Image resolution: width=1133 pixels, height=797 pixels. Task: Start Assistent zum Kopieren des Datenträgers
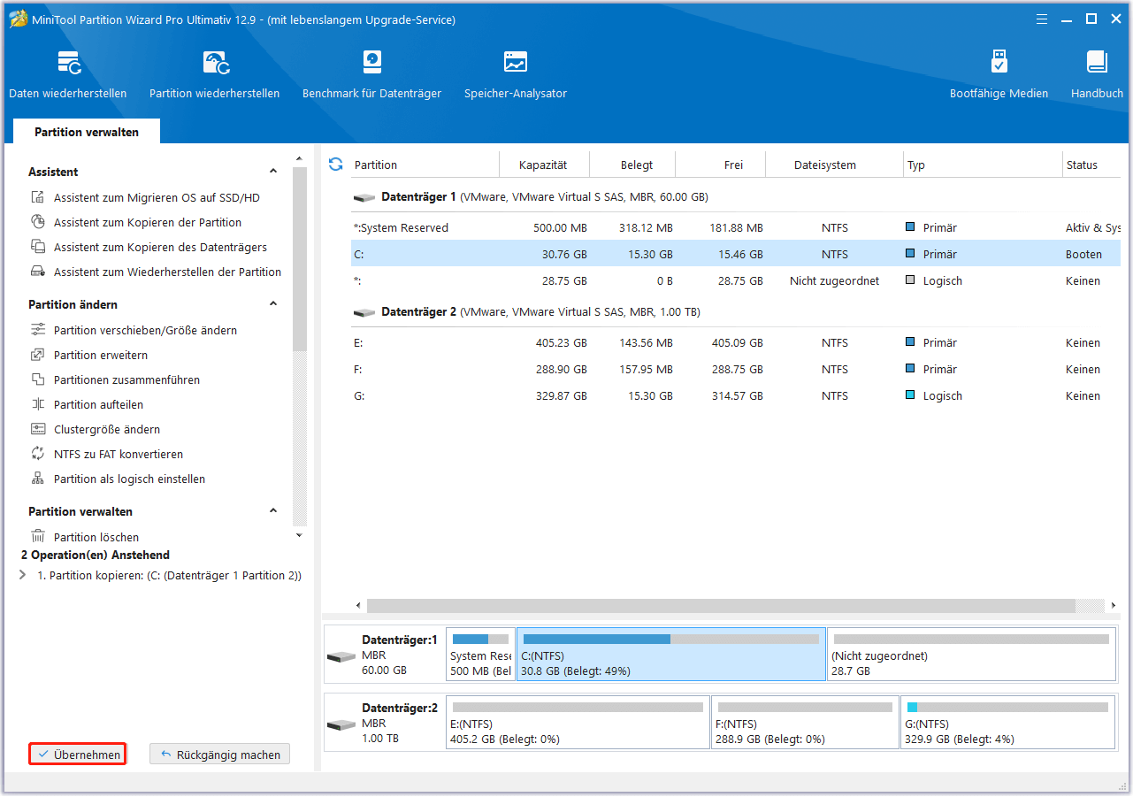[160, 248]
